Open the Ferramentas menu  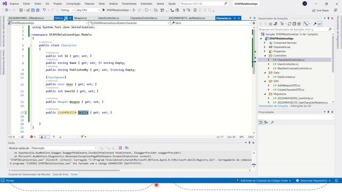pyautogui.click(x=129, y=4)
